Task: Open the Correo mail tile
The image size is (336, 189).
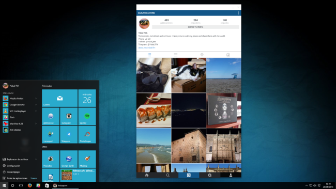Action: point(59,98)
